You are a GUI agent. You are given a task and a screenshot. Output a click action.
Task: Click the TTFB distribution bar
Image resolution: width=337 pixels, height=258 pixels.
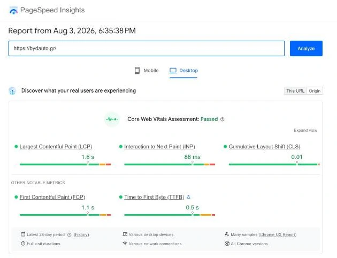point(170,215)
